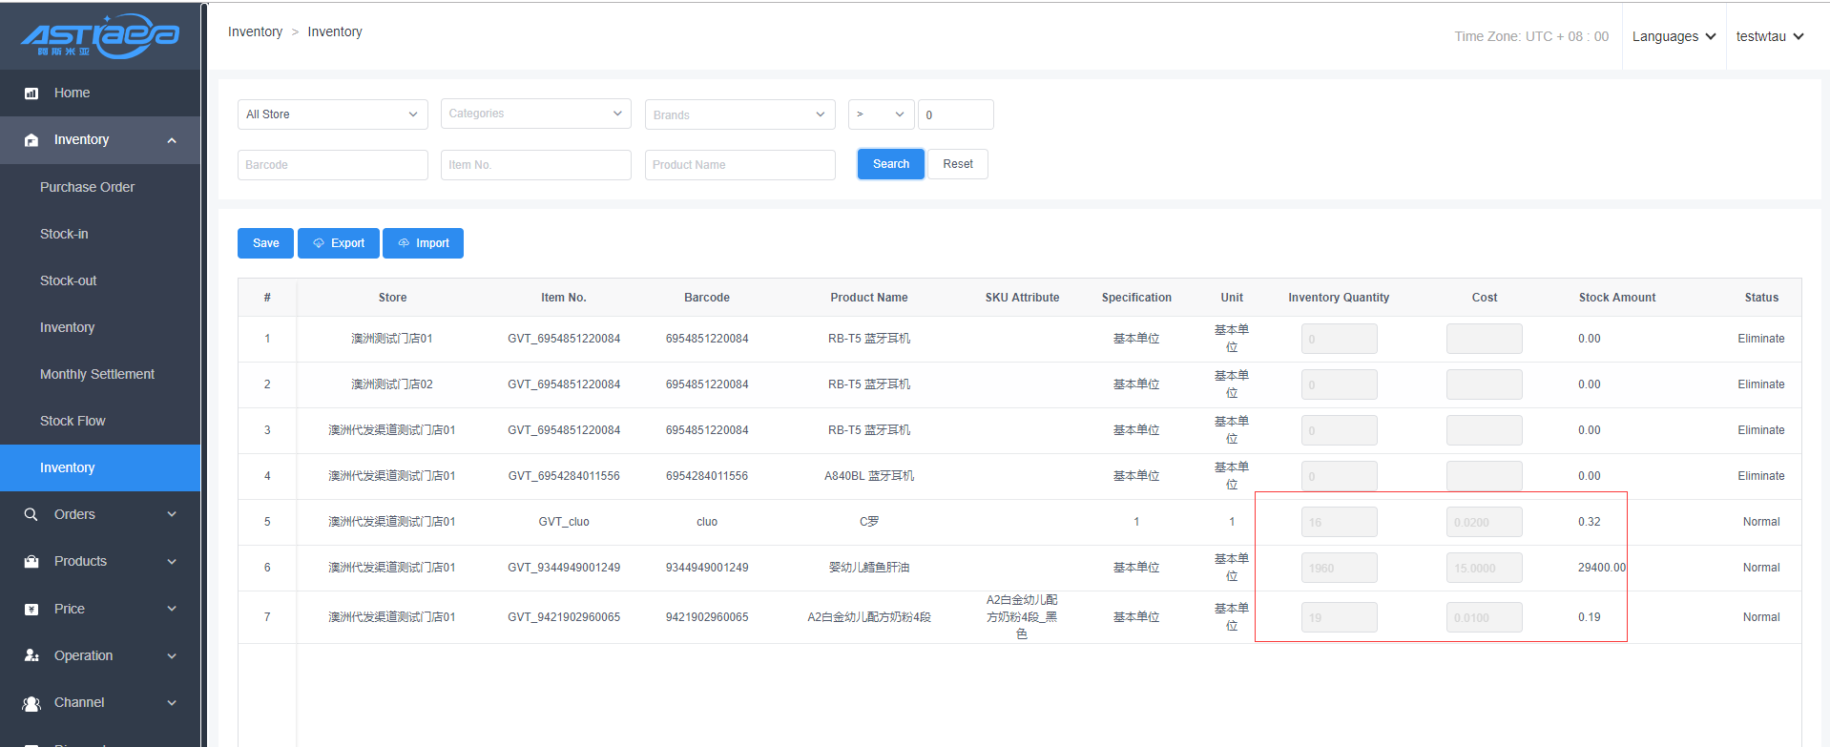Click the Operation user icon
Screen dimensions: 1830x747
tap(31, 655)
